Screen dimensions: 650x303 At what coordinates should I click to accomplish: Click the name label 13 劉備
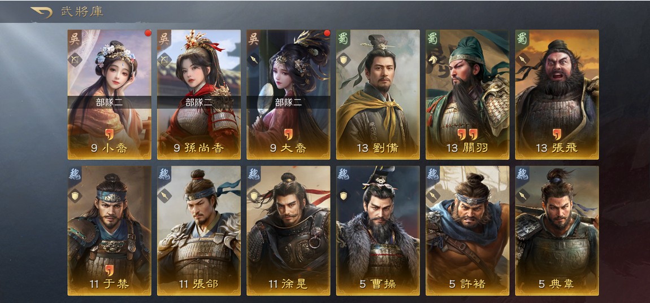378,148
